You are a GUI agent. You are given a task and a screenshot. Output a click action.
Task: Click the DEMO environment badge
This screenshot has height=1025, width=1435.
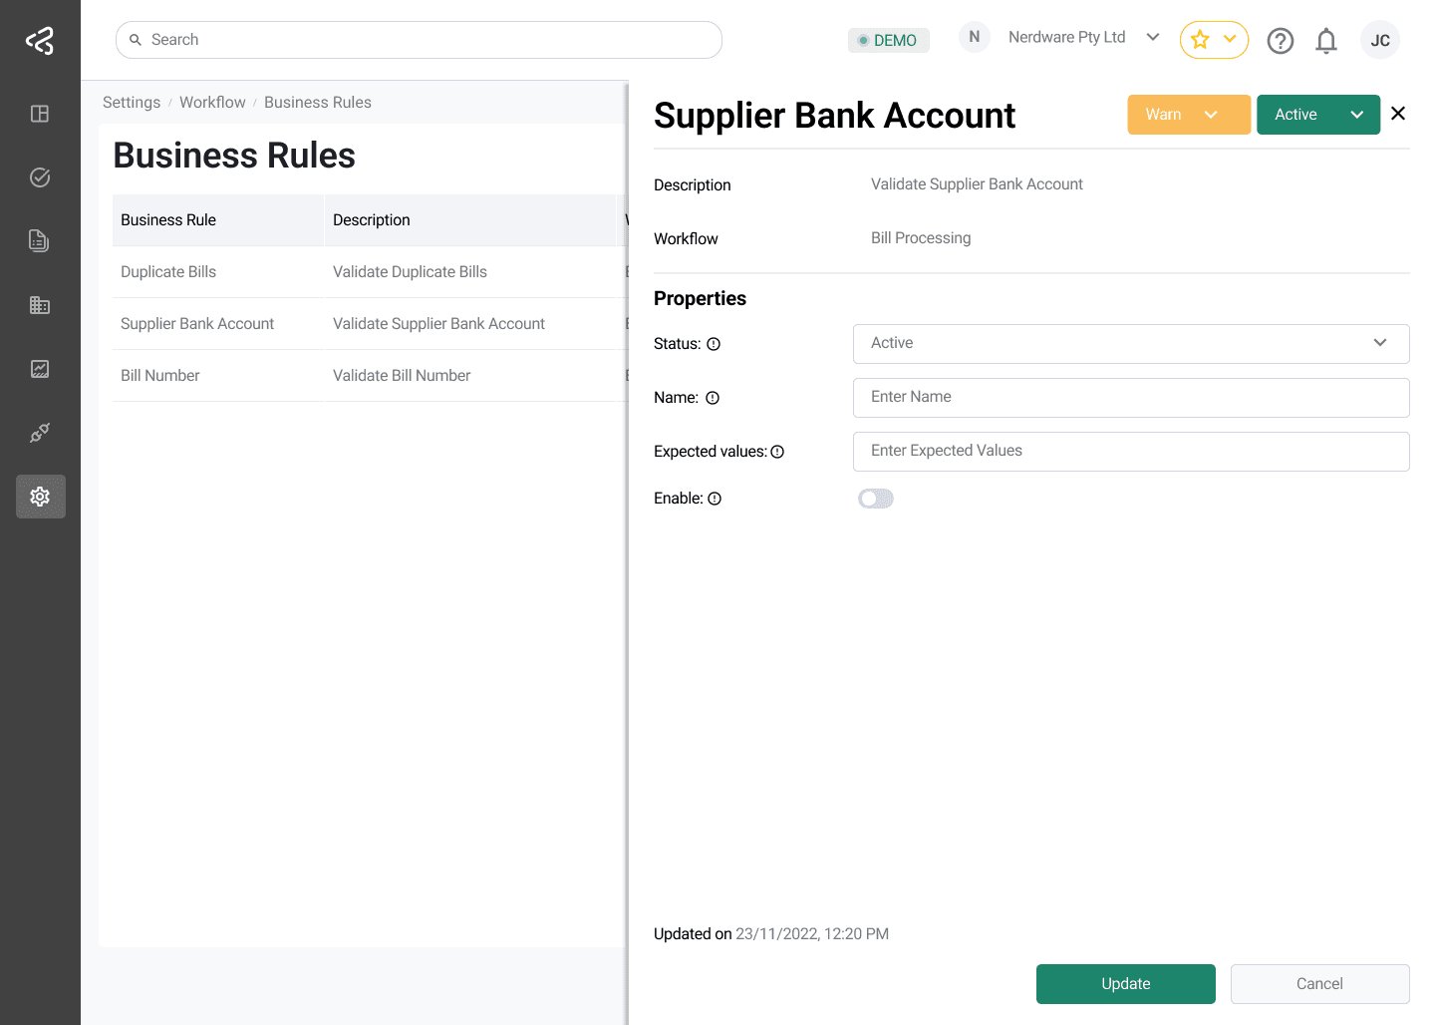tap(888, 40)
